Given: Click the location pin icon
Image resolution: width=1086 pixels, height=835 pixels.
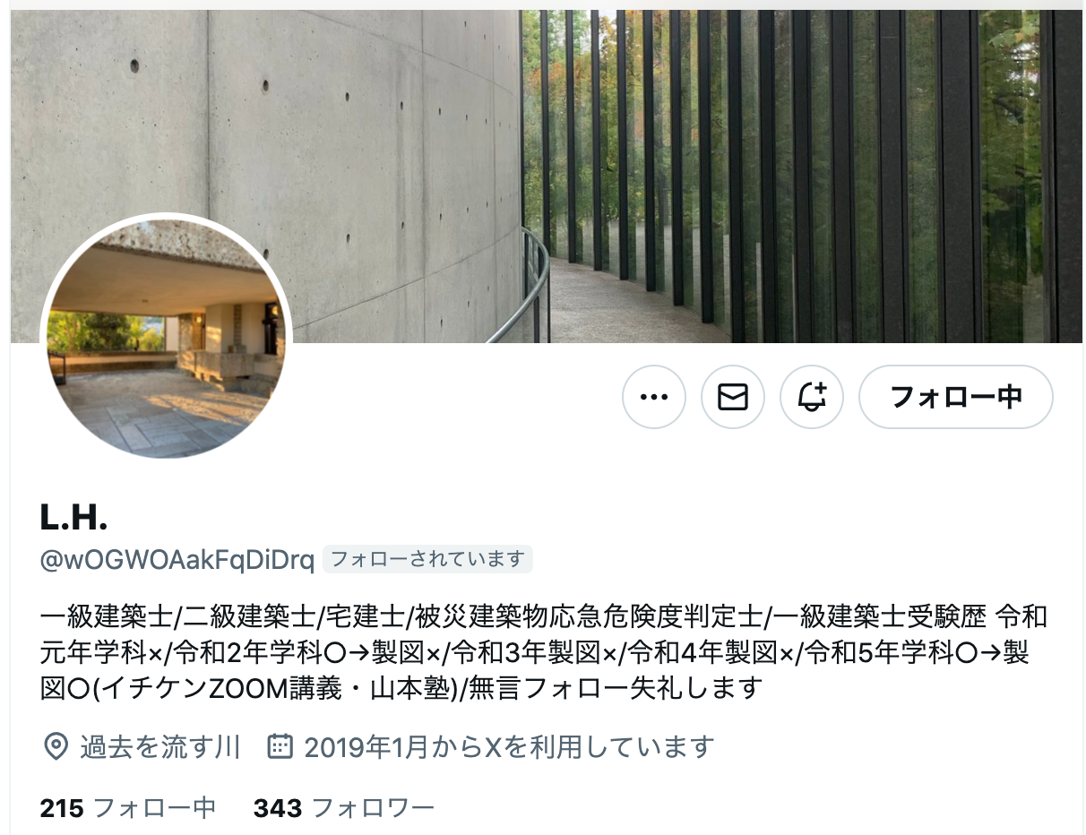Looking at the screenshot, I should (x=56, y=746).
